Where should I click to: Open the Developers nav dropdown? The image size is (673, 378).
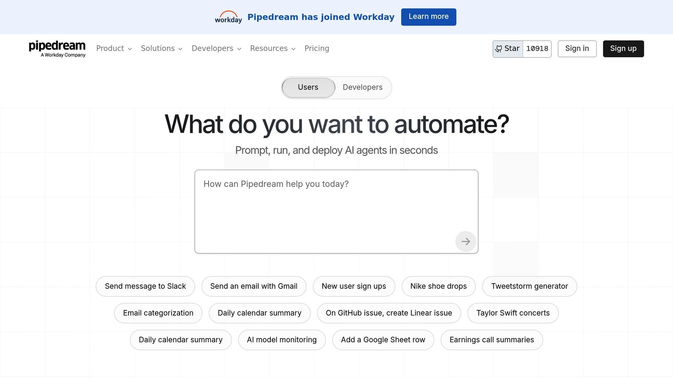click(216, 49)
